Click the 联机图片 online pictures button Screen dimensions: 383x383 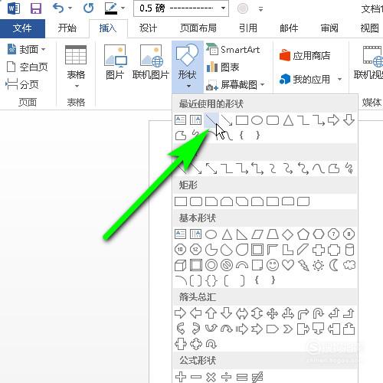pyautogui.click(x=151, y=62)
